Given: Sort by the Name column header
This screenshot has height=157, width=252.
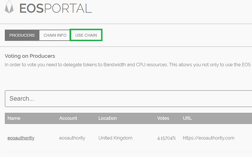Looking at the screenshot, I should (x=14, y=118).
